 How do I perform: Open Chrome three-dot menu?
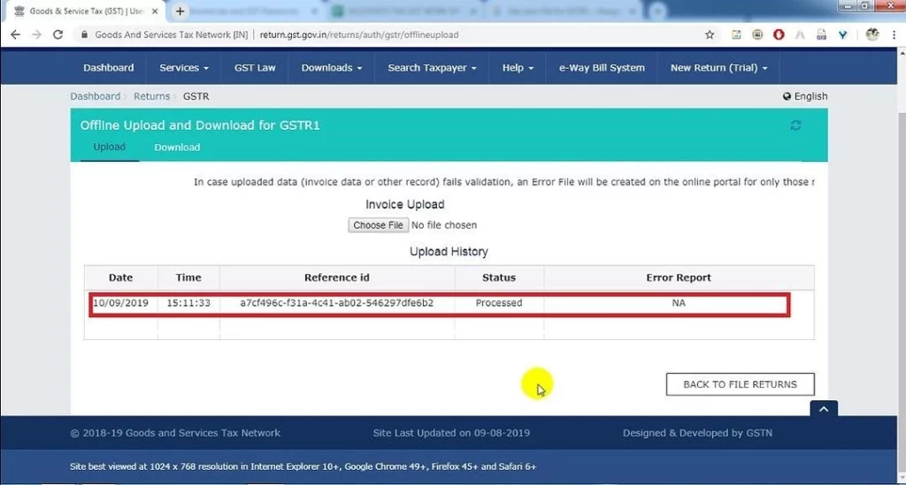point(894,34)
